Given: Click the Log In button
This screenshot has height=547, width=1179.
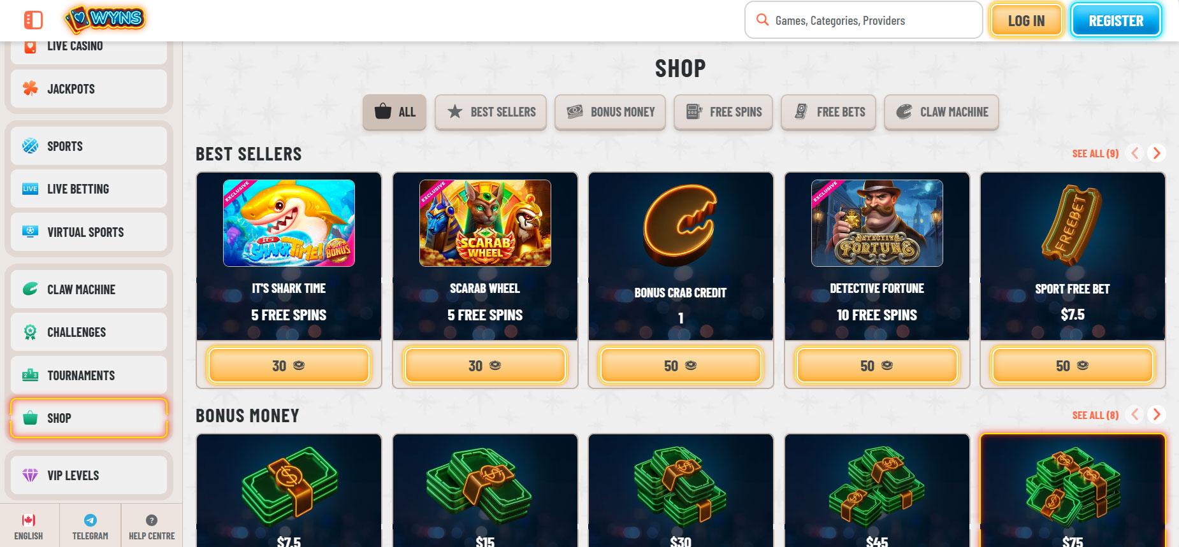Looking at the screenshot, I should 1026,20.
